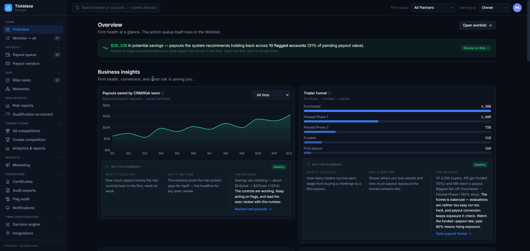530x251 pixels.
Task: Click the Networks nodes icon
Action: [x=8, y=89]
